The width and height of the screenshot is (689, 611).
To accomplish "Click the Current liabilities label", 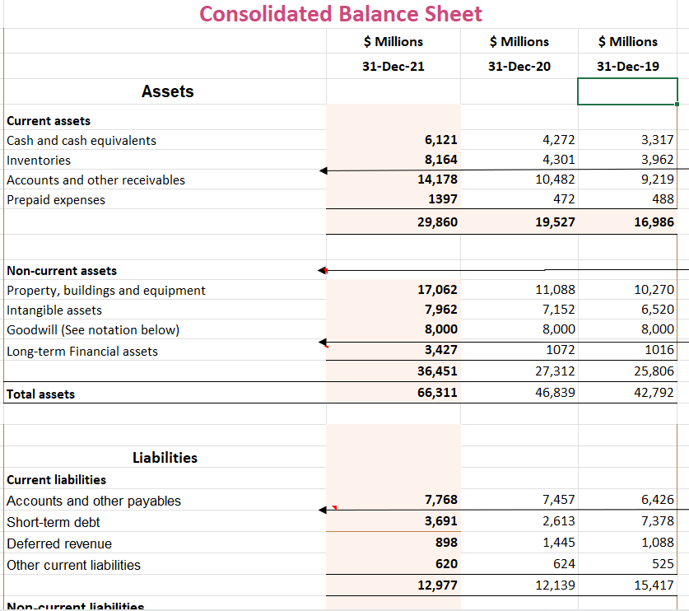I will 56,480.
